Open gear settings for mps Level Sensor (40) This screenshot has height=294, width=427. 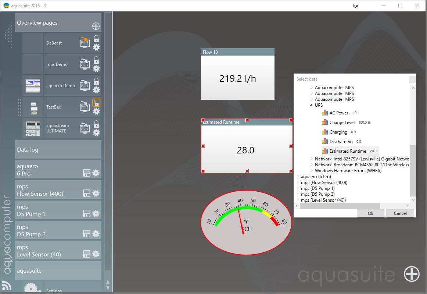96,254
